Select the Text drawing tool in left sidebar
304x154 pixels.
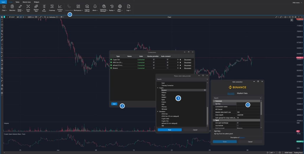pos(2,72)
